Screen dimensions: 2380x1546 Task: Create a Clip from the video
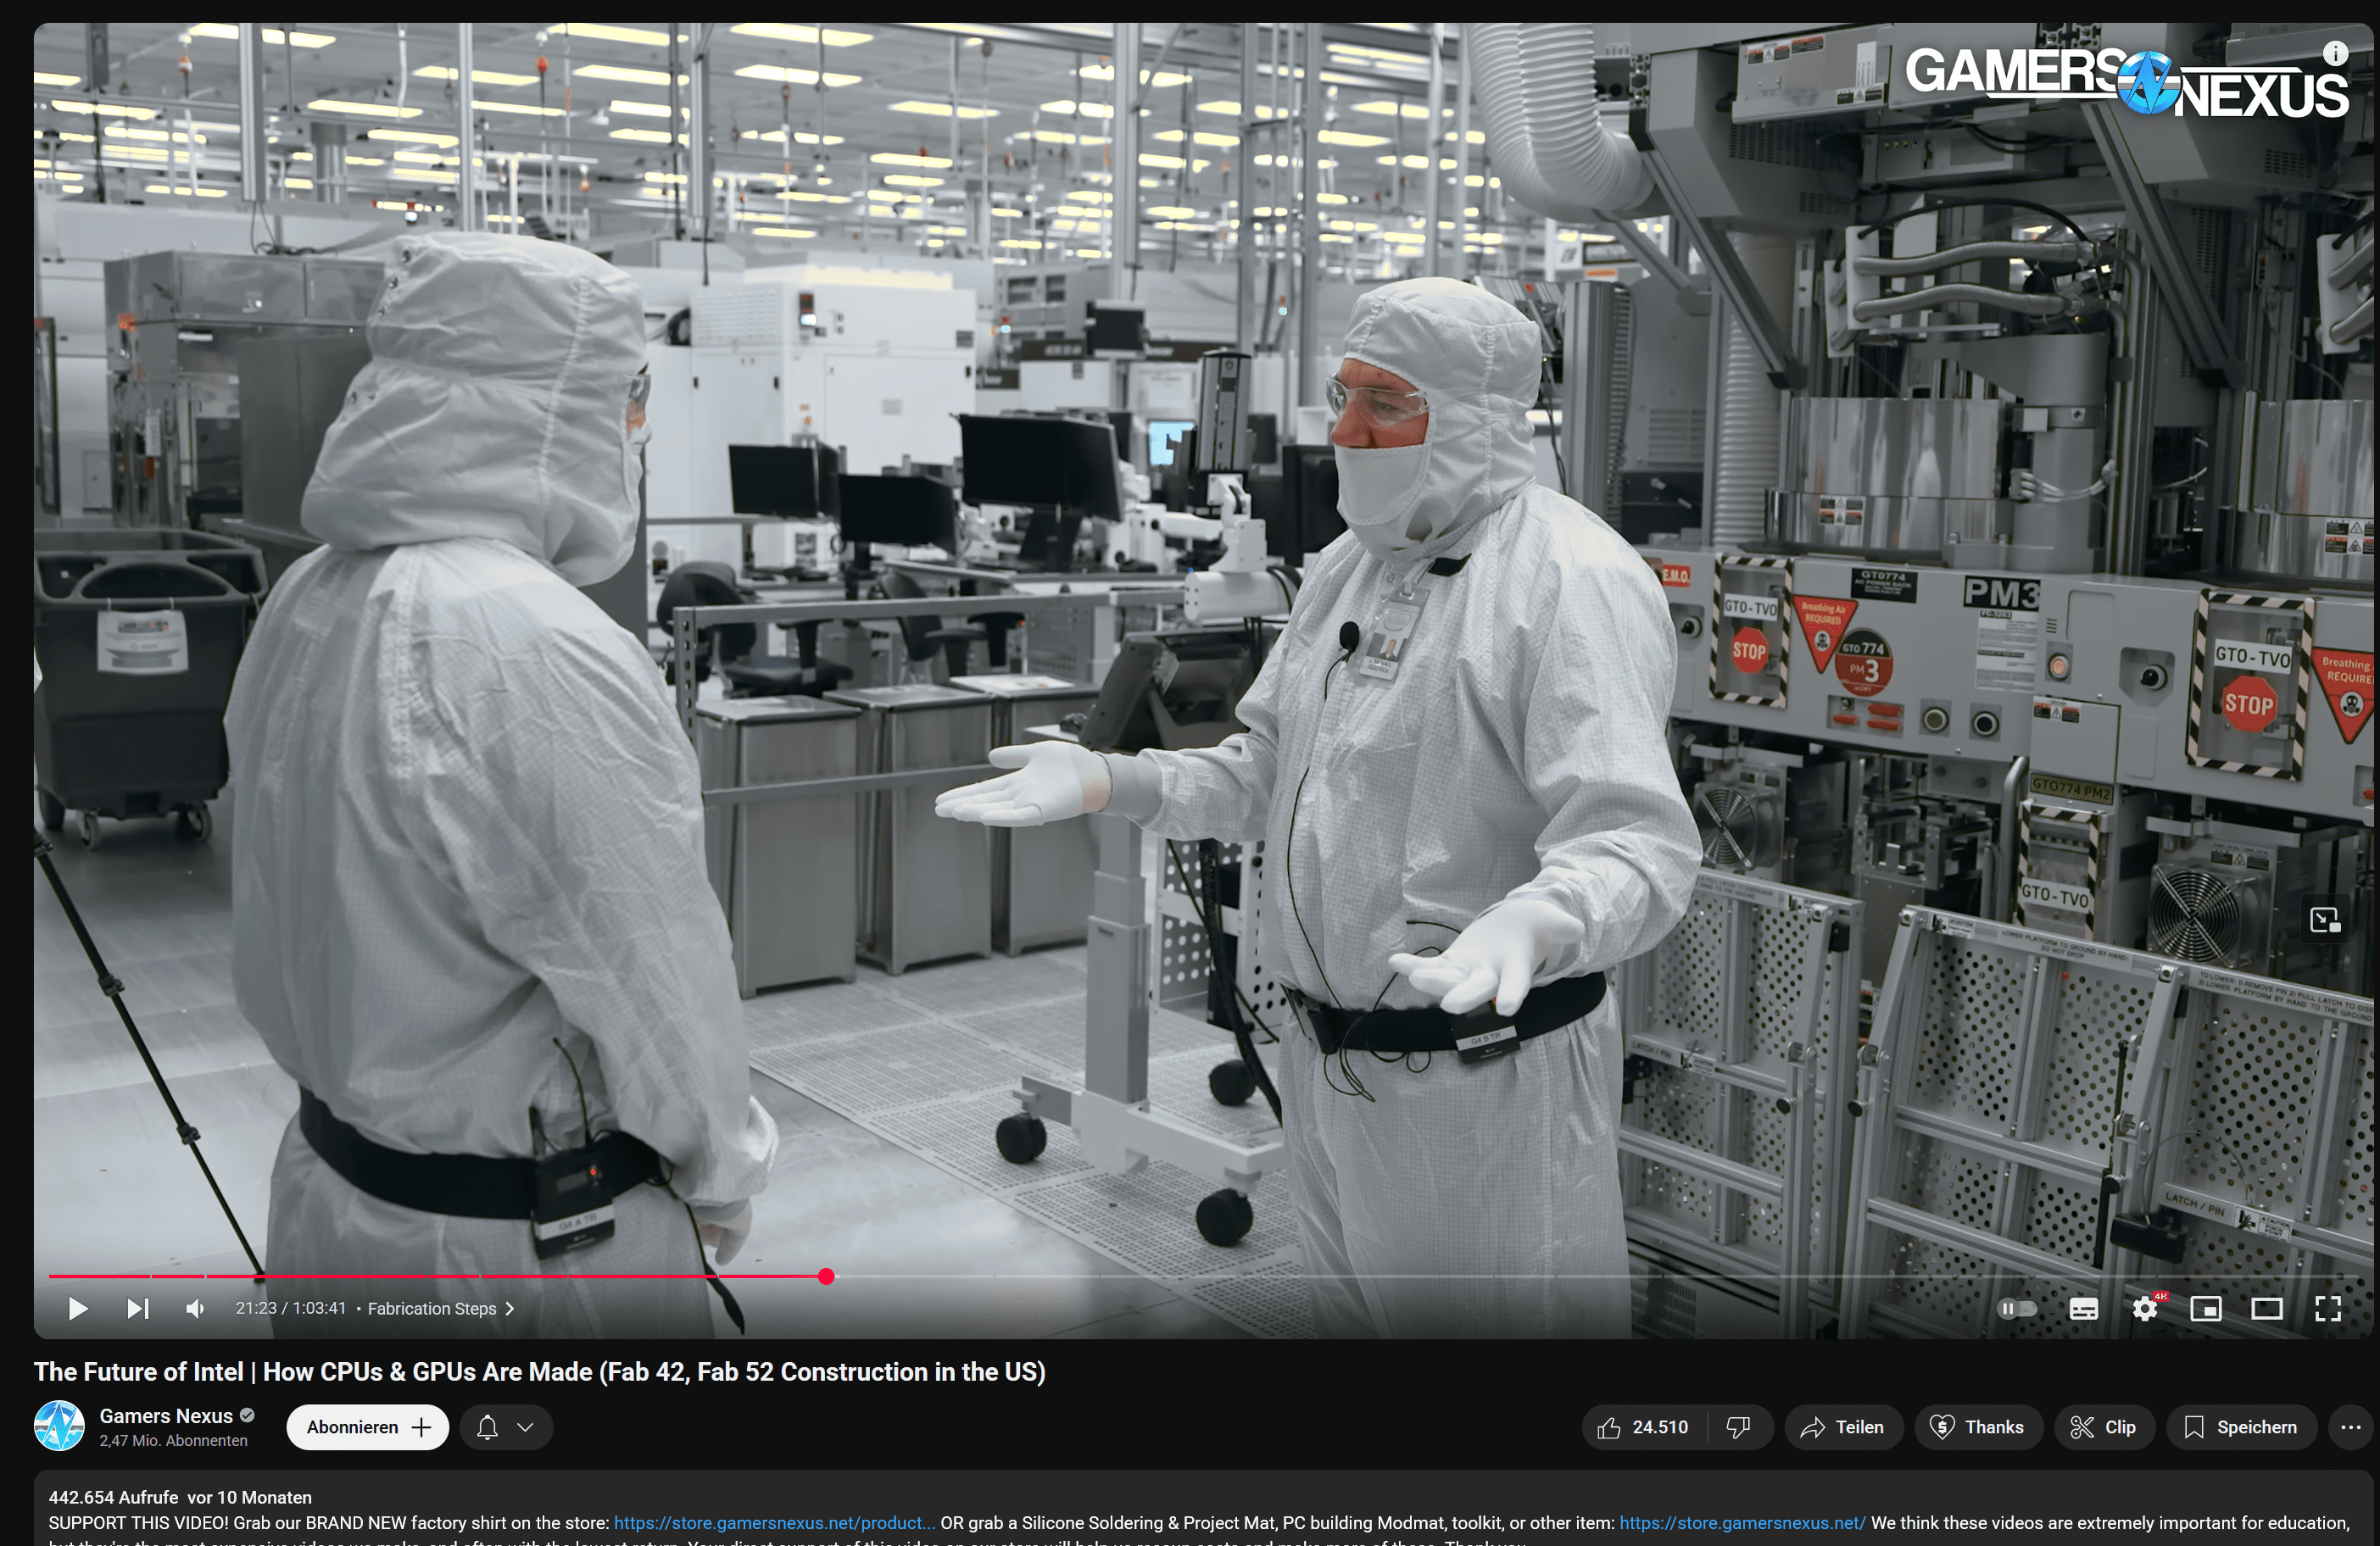(2103, 1427)
